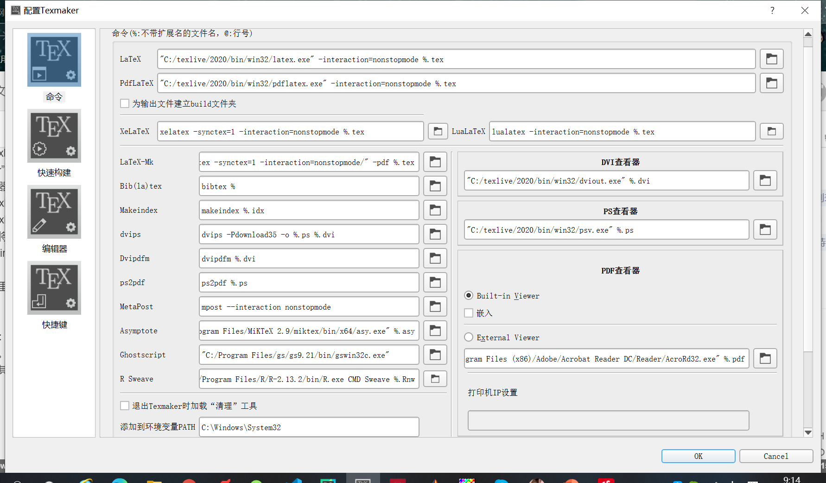Enable 为输出文件建立build文件夹 option
This screenshot has width=826, height=483.
click(124, 103)
